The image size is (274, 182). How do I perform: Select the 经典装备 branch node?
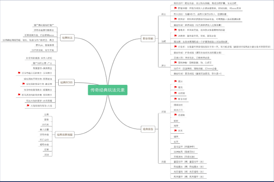coord(148,129)
